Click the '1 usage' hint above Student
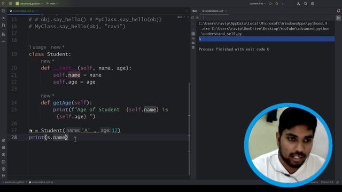 coord(37,47)
